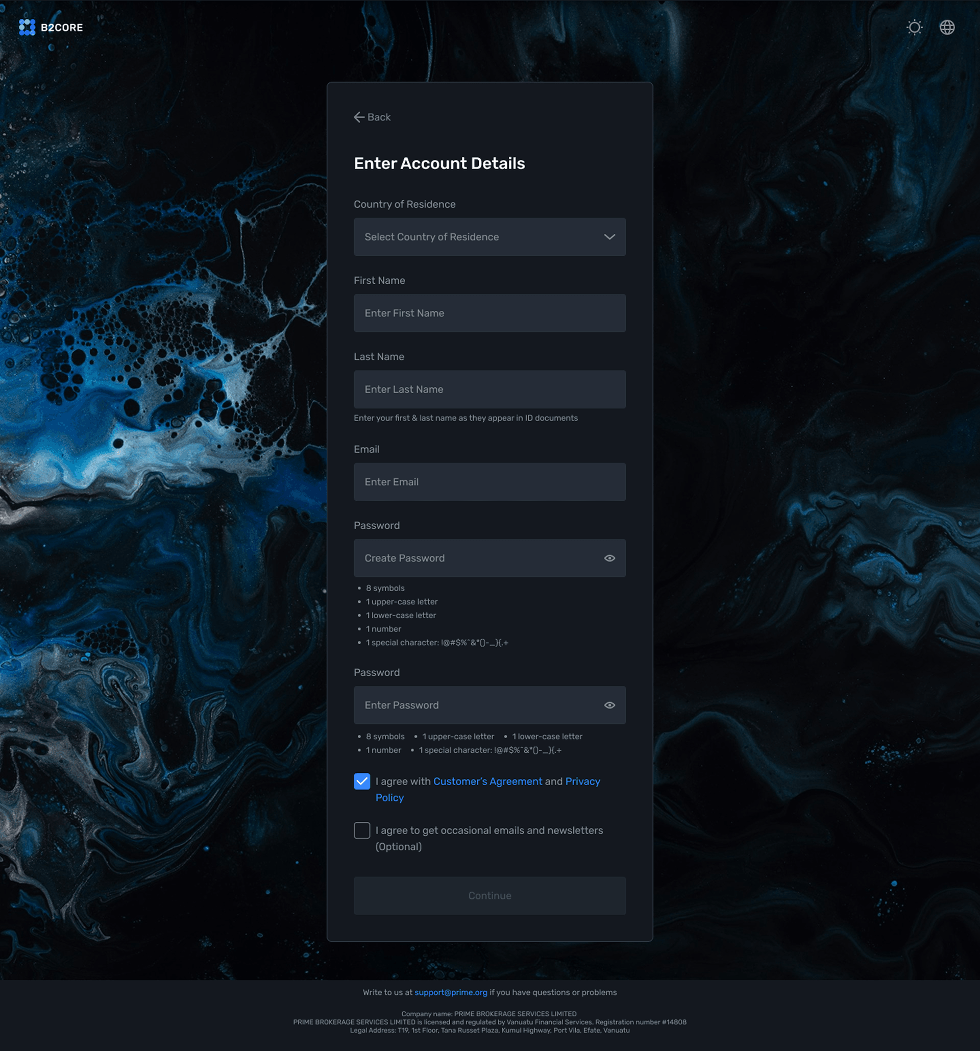Focus the Enter Email field

[489, 482]
